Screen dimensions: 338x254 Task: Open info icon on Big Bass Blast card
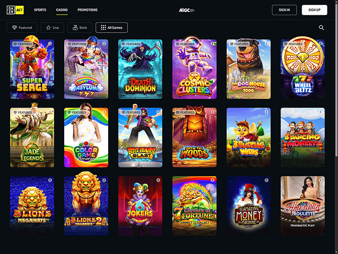[x=158, y=112]
